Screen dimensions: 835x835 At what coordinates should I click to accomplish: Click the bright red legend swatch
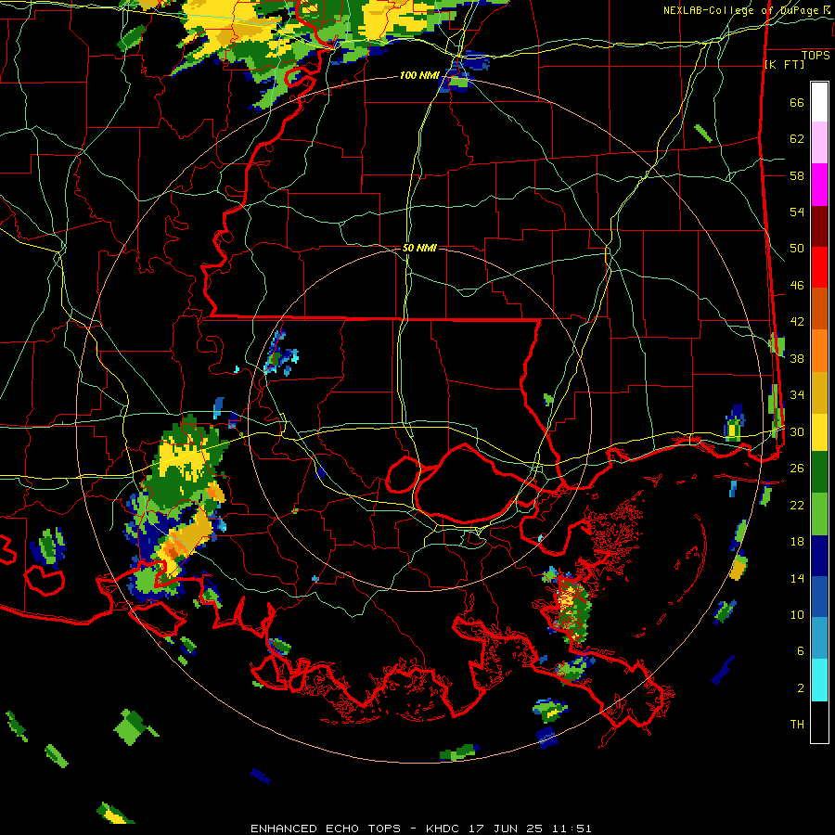tap(819, 267)
